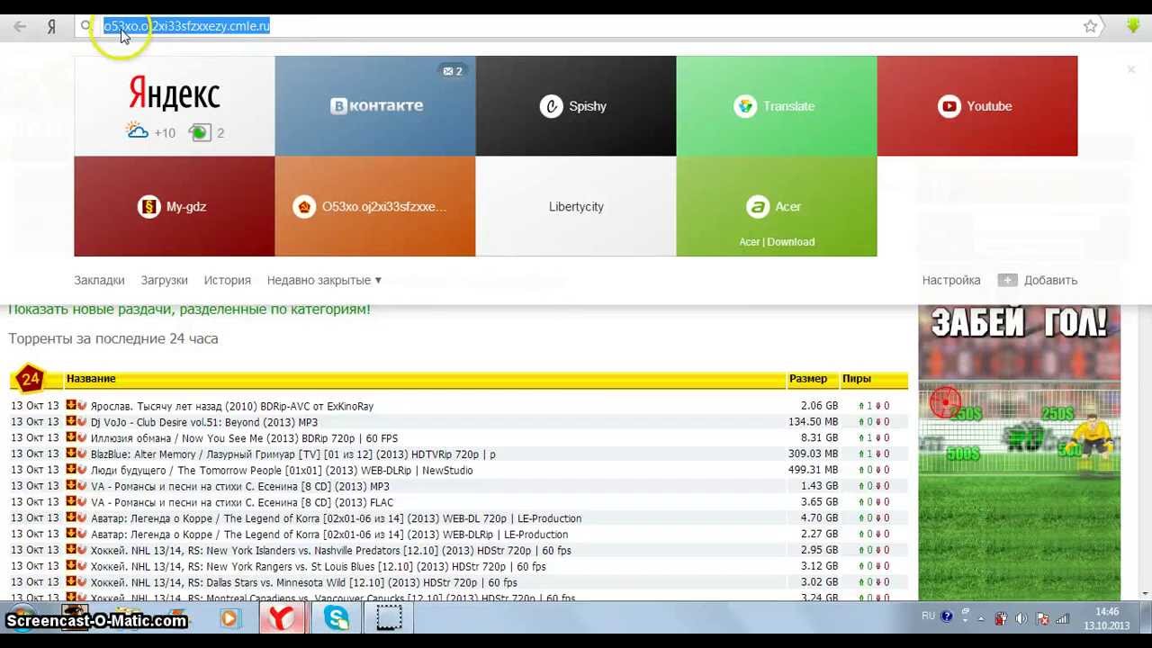This screenshot has width=1152, height=648.
Task: Expand Недавно закрытые dropdown
Action: (x=324, y=280)
